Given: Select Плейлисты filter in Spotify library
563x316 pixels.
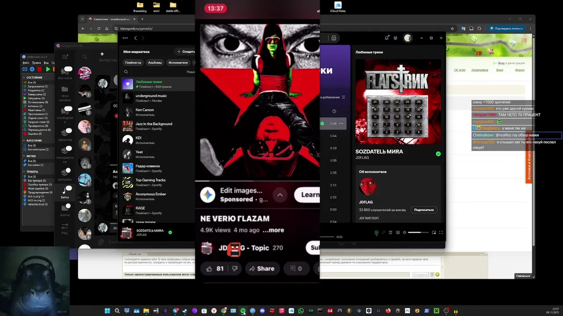Looking at the screenshot, I should click(x=133, y=62).
